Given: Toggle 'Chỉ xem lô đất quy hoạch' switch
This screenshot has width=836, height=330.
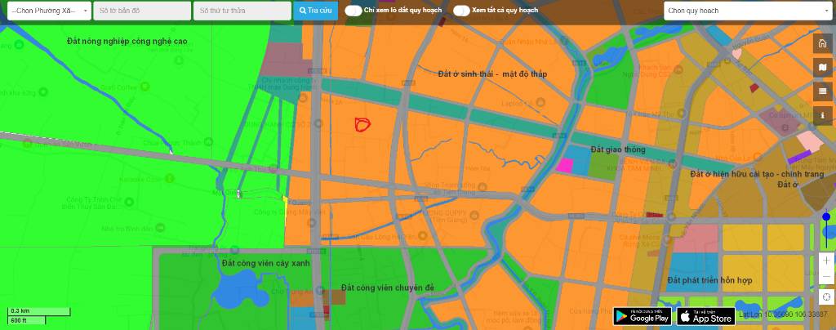Looking at the screenshot, I should pos(354,11).
